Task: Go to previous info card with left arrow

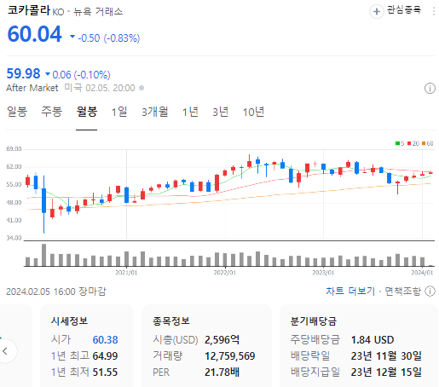Action: [5, 351]
